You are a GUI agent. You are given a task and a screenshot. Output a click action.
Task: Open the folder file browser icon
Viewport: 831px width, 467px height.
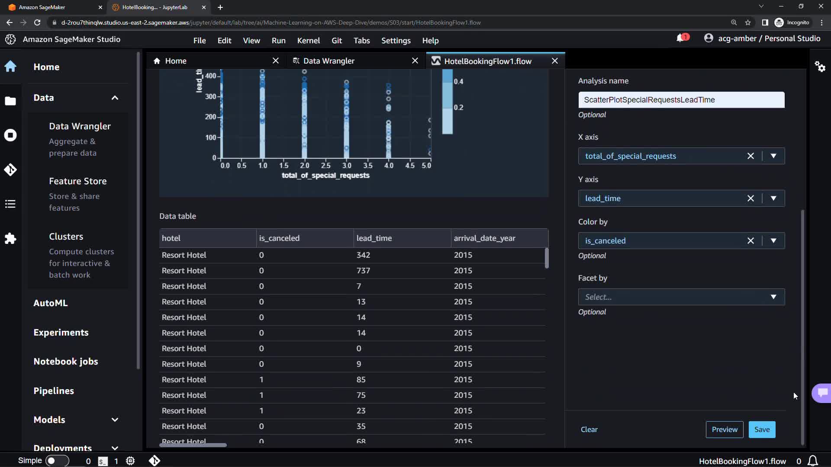click(x=10, y=101)
